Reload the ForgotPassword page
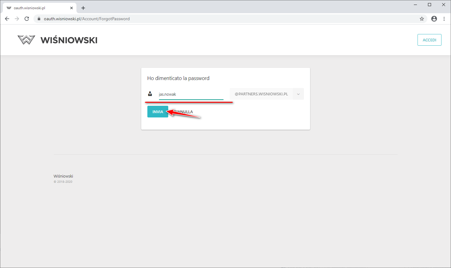This screenshot has height=268, width=451. pyautogui.click(x=27, y=19)
